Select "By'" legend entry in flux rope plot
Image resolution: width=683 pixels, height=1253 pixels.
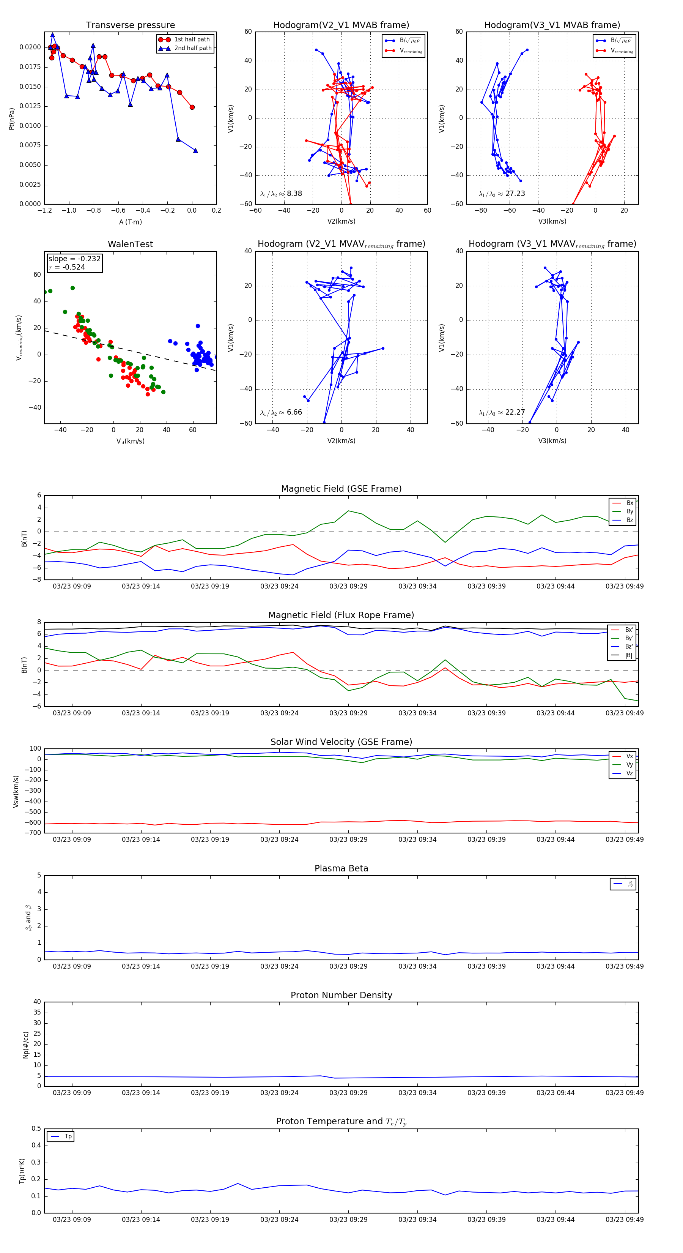pos(622,638)
